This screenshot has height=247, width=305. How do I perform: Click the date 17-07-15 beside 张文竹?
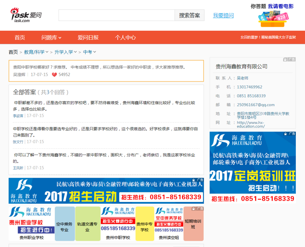click(x=35, y=142)
